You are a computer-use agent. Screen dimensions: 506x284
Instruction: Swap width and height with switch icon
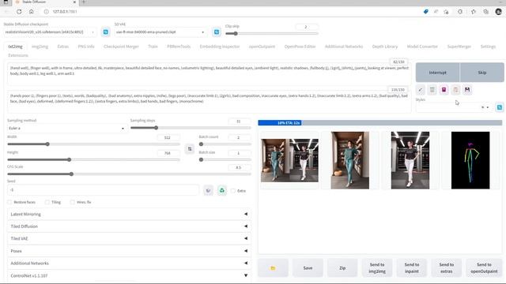190,149
